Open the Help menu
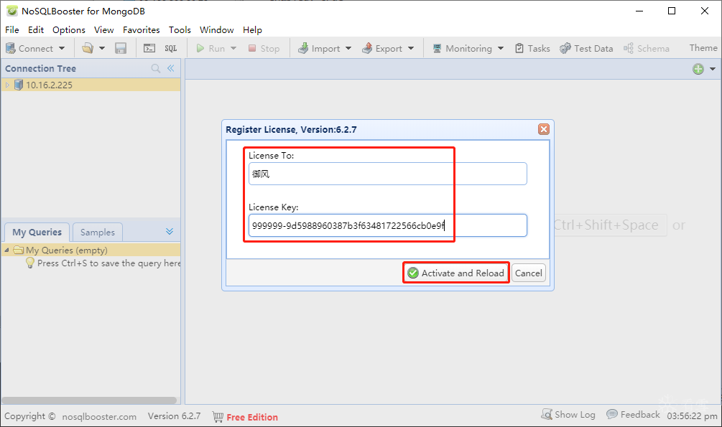The height and width of the screenshot is (427, 722). coord(252,30)
